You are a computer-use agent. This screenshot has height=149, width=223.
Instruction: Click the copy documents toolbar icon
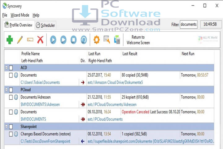[x=117, y=40]
